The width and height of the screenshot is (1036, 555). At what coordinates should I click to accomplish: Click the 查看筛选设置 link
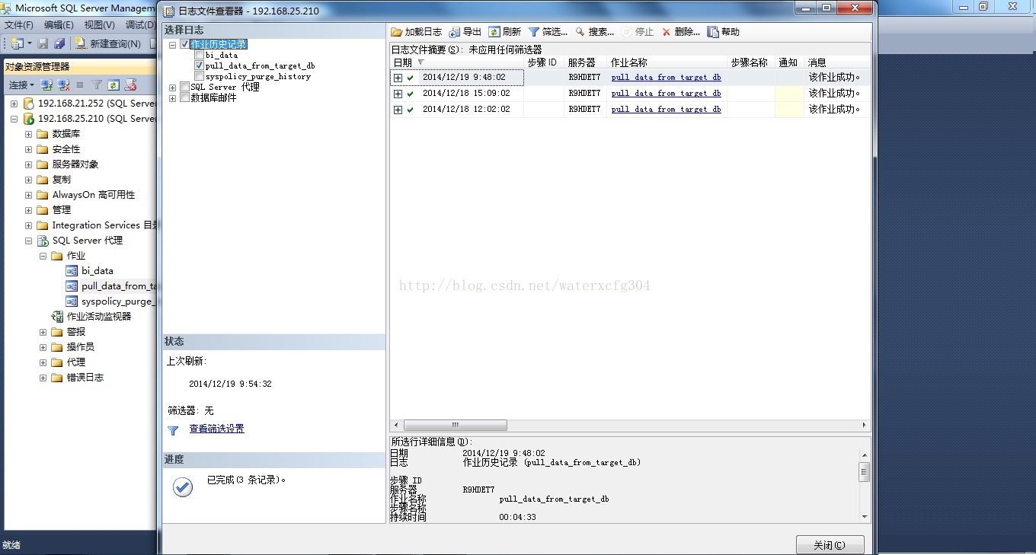[x=217, y=429]
